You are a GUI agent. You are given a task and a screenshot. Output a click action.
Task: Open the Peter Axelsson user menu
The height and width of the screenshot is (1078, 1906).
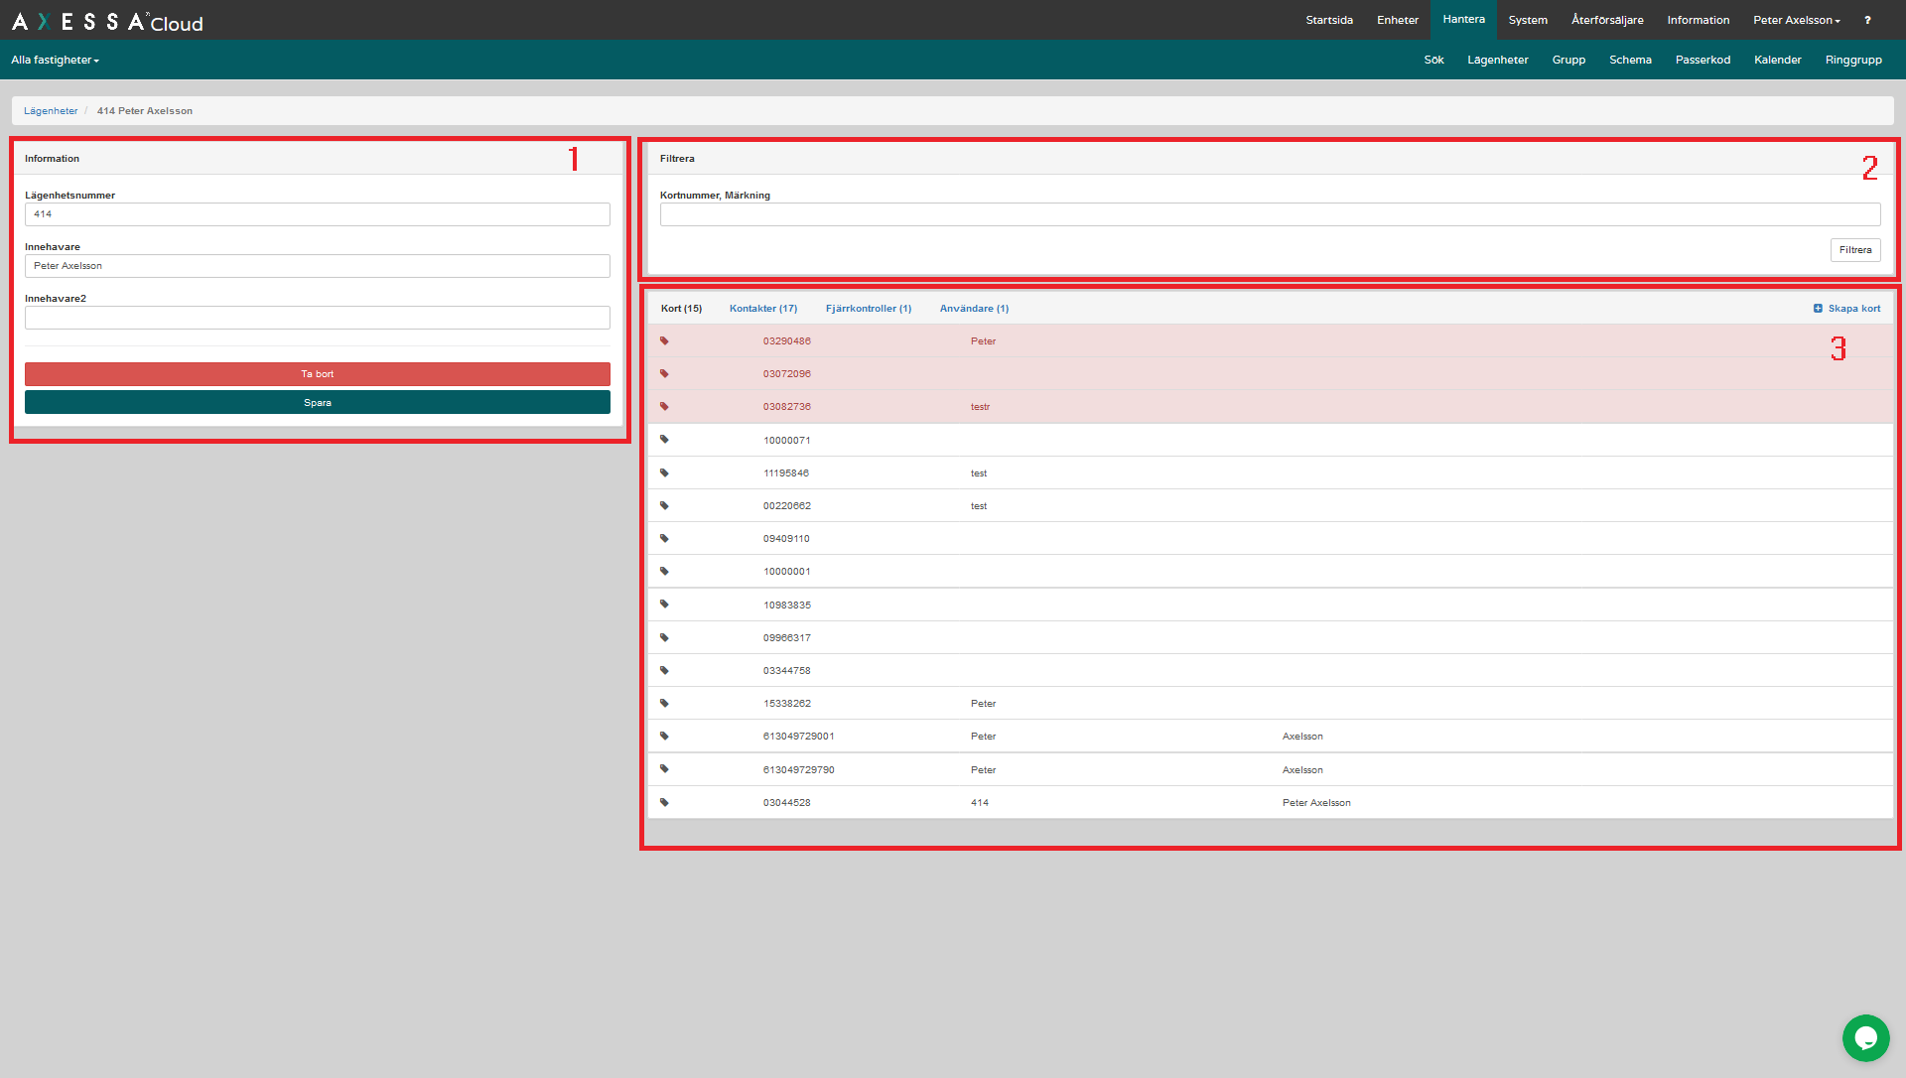(x=1796, y=20)
